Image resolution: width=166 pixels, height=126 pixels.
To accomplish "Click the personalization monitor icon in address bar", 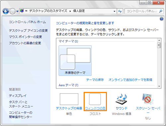I will [x=22, y=11].
